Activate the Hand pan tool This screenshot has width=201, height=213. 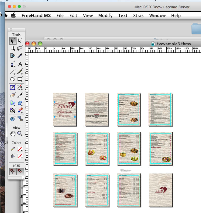12,134
